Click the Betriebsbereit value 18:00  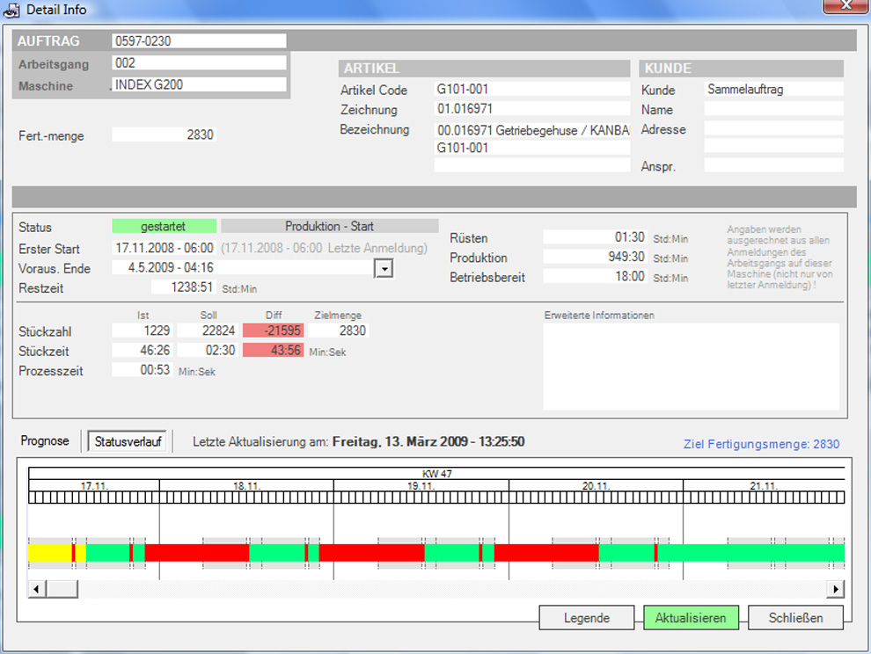click(x=596, y=277)
